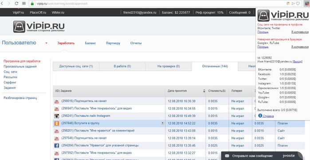The image size is (310, 160).
Task: Click YouTube icon for task 296947
Action: click(x=57, y=109)
